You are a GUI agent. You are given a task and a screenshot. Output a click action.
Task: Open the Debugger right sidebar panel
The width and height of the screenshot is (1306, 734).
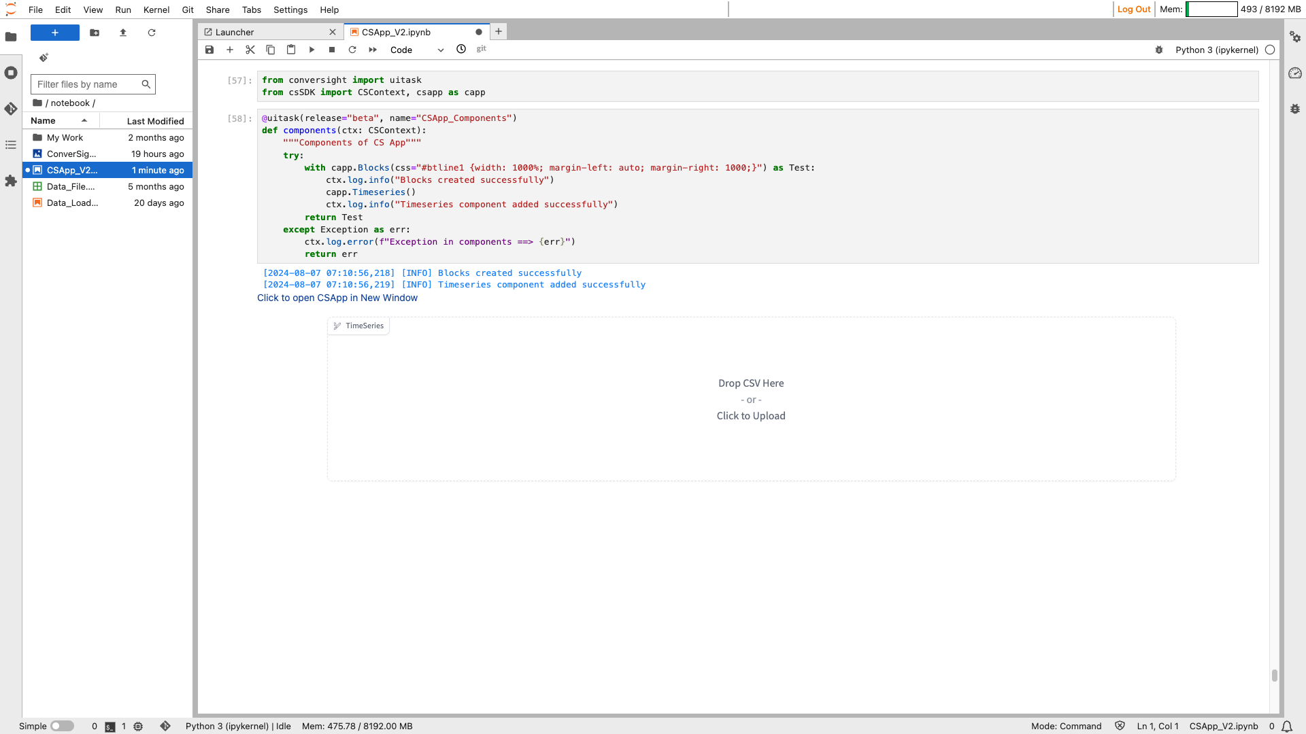(x=1295, y=109)
